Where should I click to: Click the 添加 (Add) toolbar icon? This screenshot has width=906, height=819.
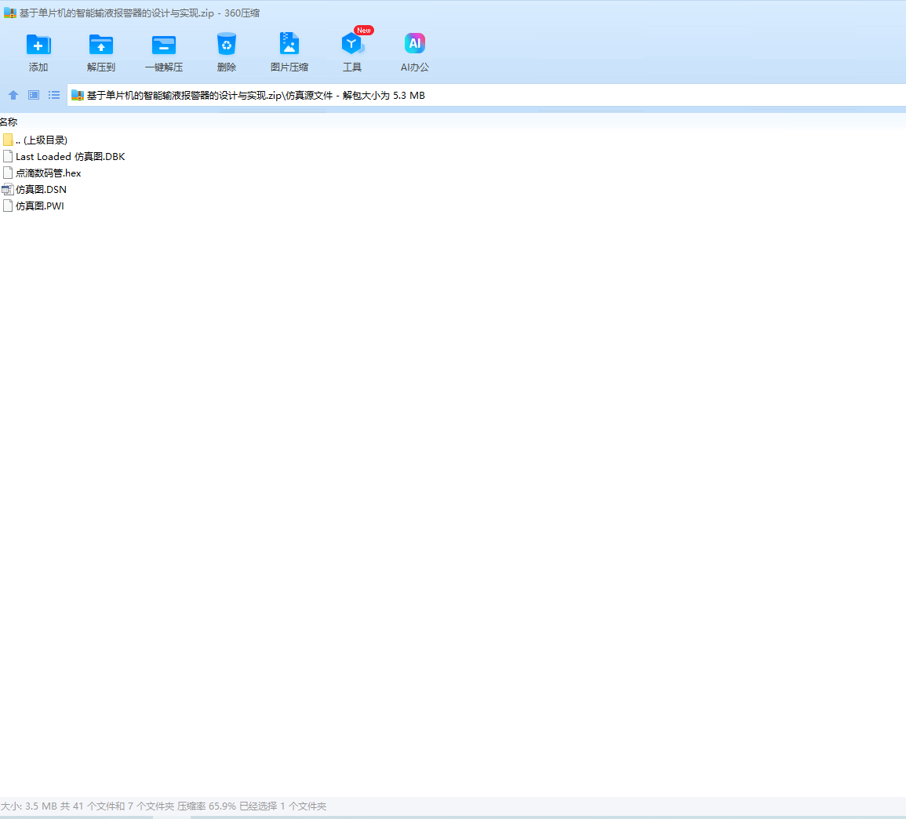point(38,45)
